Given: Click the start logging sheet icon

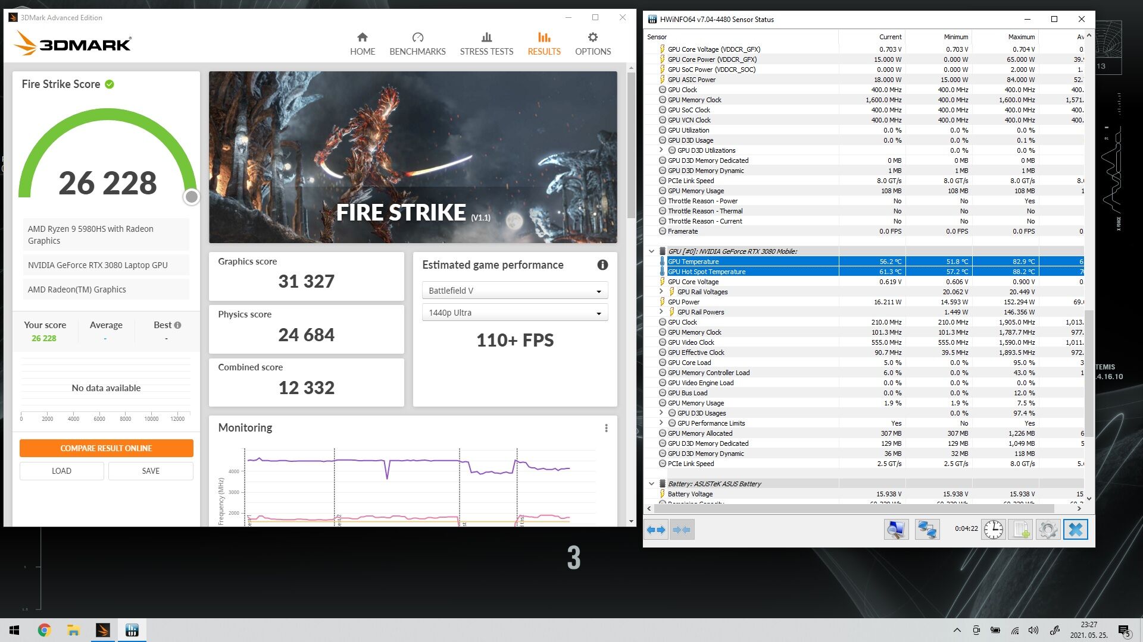Looking at the screenshot, I should pyautogui.click(x=1020, y=530).
